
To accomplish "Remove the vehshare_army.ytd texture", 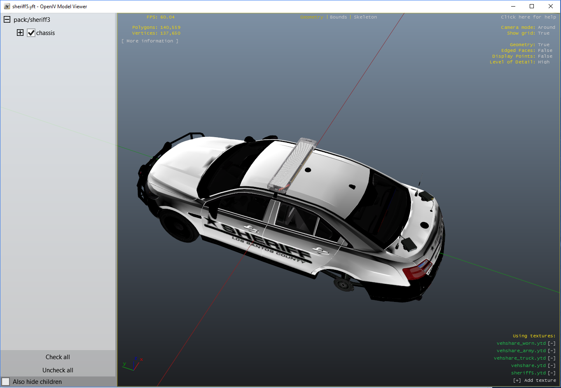I will pyautogui.click(x=552, y=351).
